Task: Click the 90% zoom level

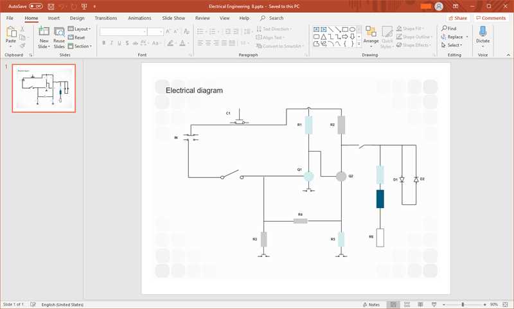Action: [493, 305]
